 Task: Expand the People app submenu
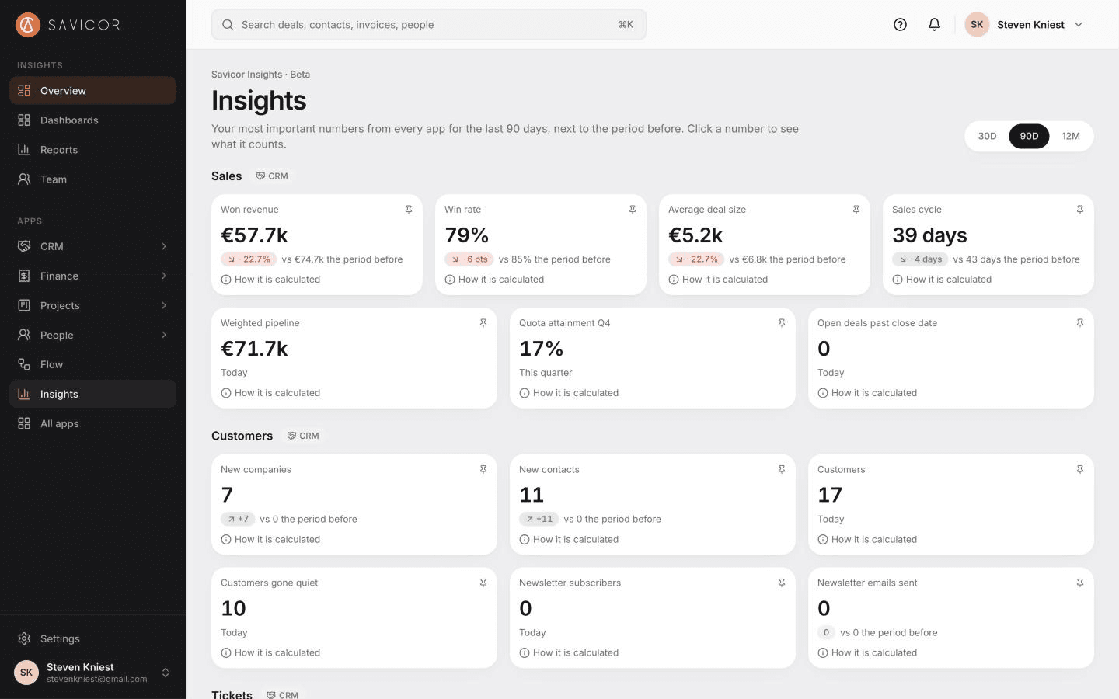(x=164, y=335)
